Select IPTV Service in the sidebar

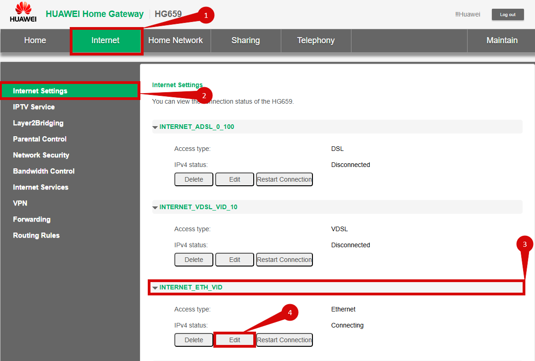tap(33, 107)
